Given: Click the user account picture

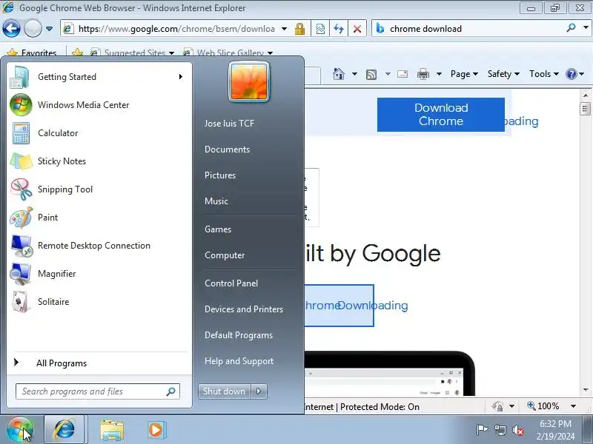Looking at the screenshot, I should [249, 82].
